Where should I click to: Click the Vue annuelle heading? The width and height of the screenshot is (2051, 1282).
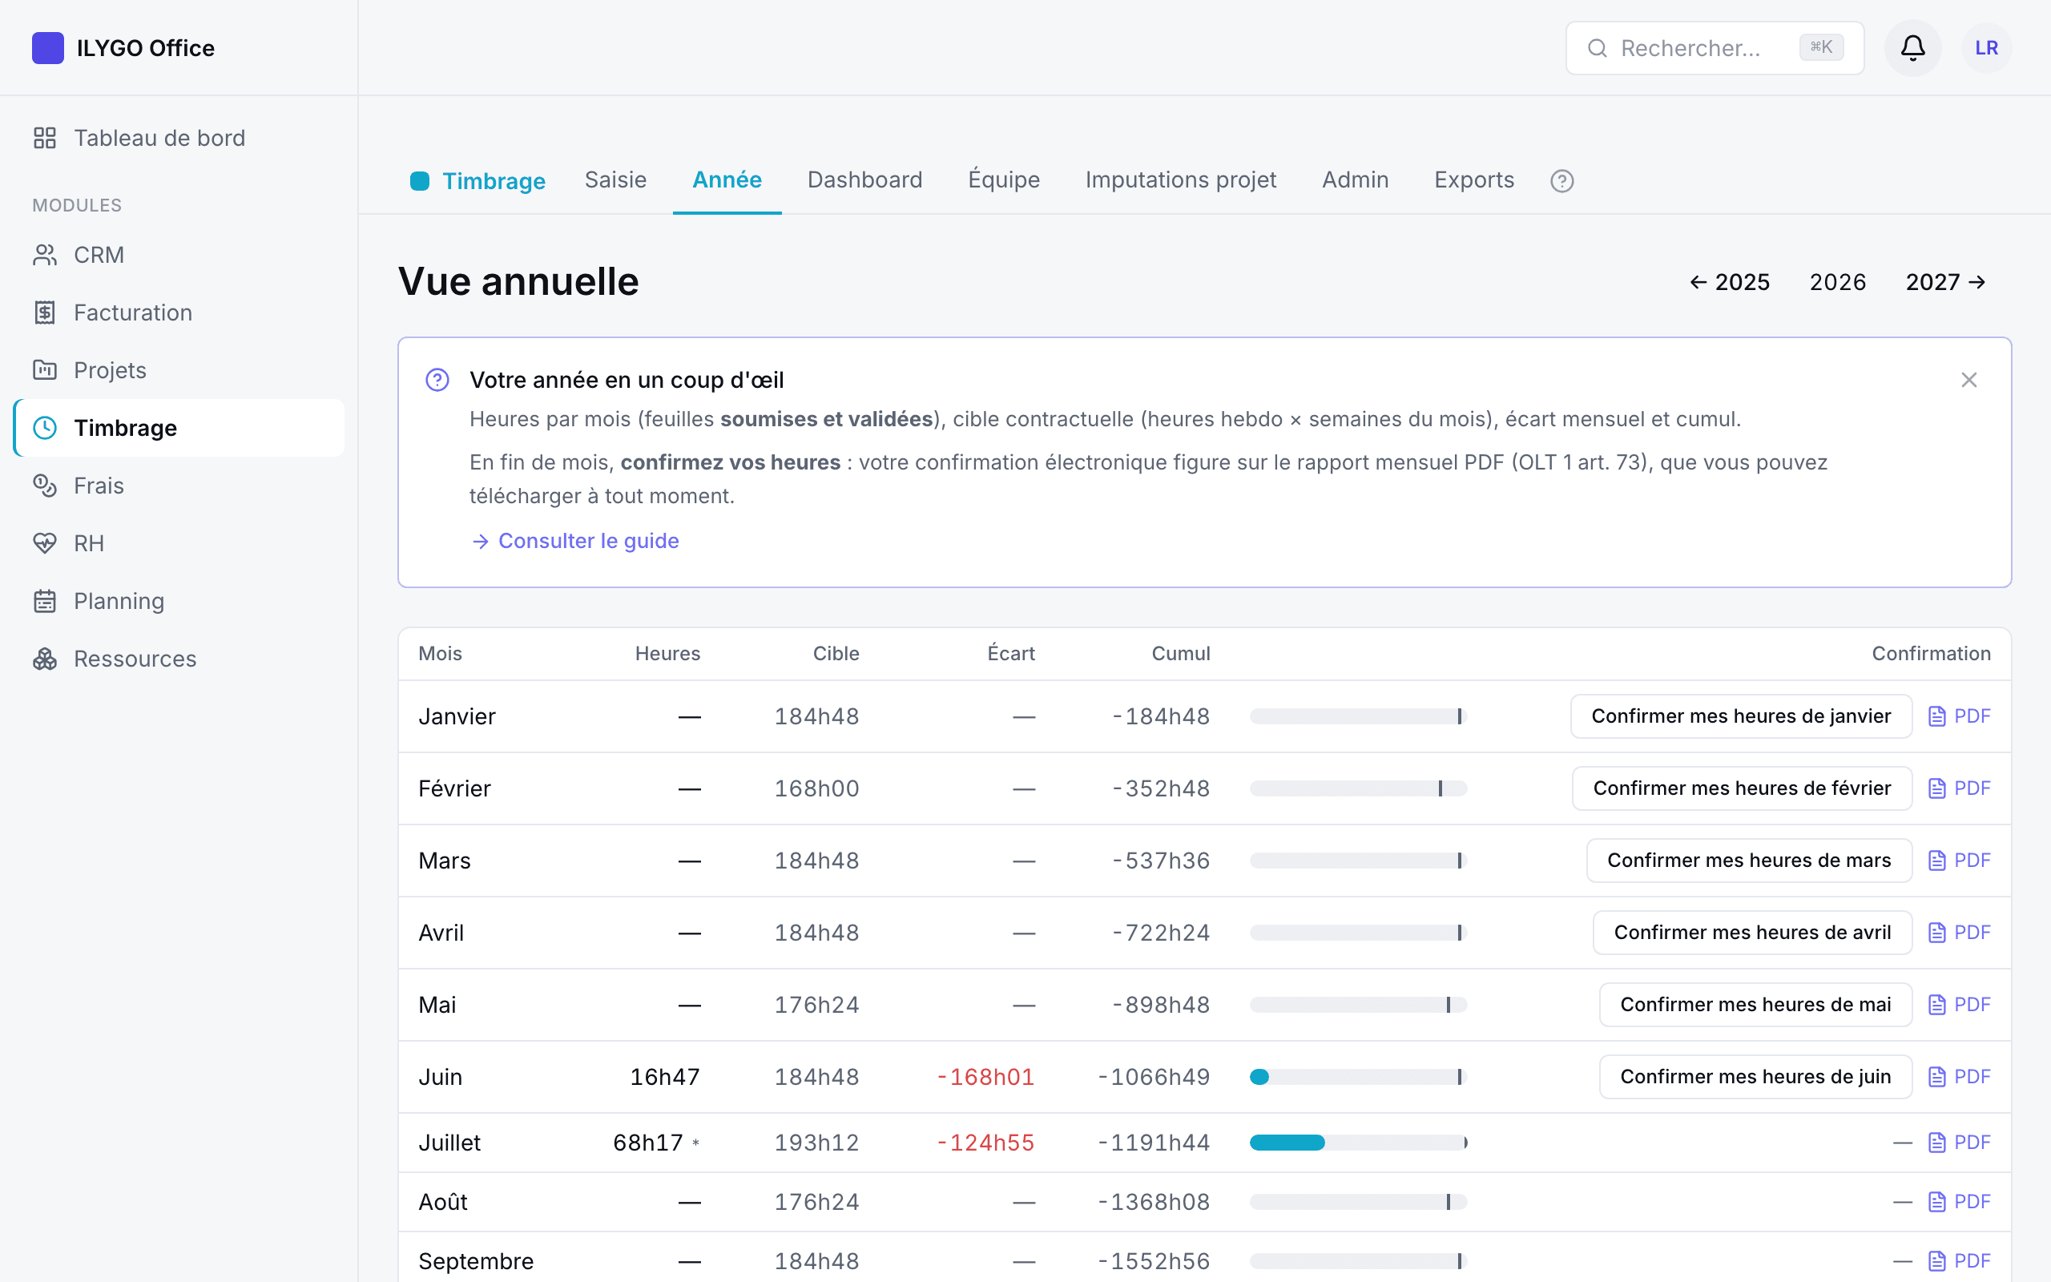point(518,281)
